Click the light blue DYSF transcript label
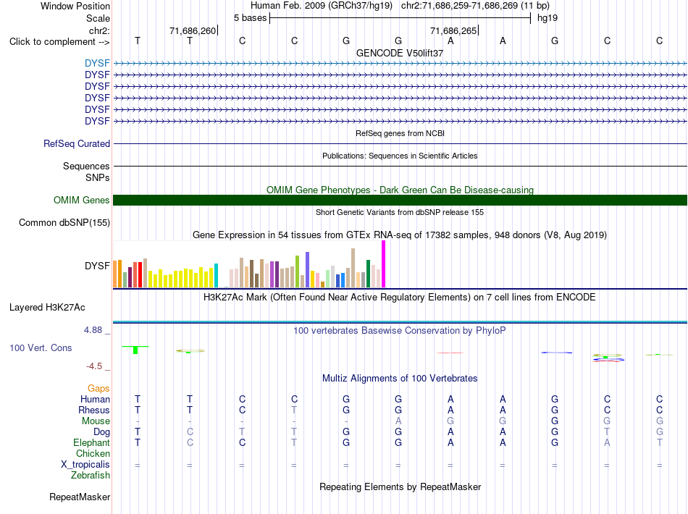This screenshot has width=688, height=514. click(97, 63)
